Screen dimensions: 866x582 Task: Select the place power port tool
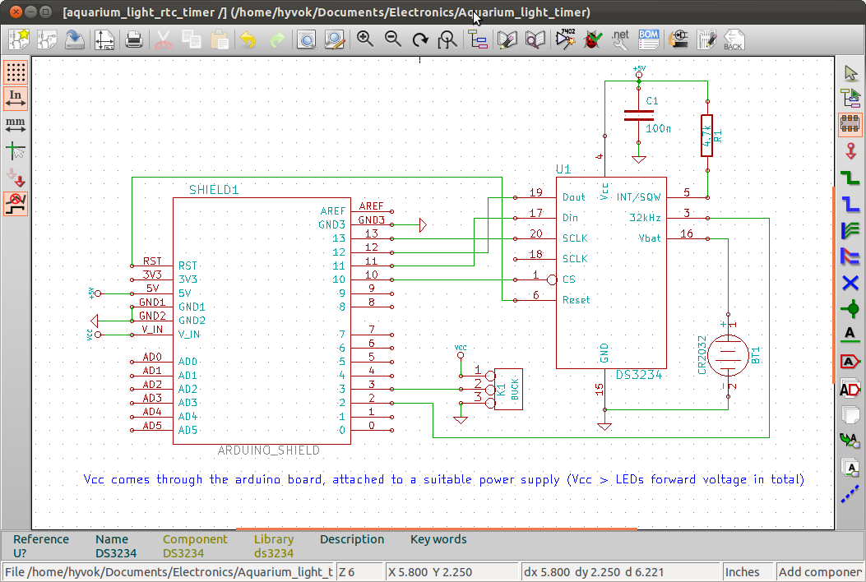click(x=850, y=150)
